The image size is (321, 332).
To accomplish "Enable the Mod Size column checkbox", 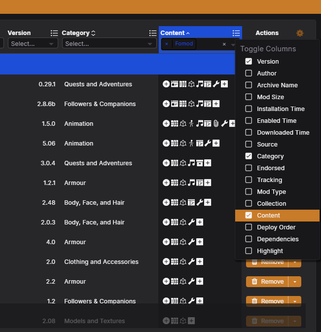I will 249,97.
